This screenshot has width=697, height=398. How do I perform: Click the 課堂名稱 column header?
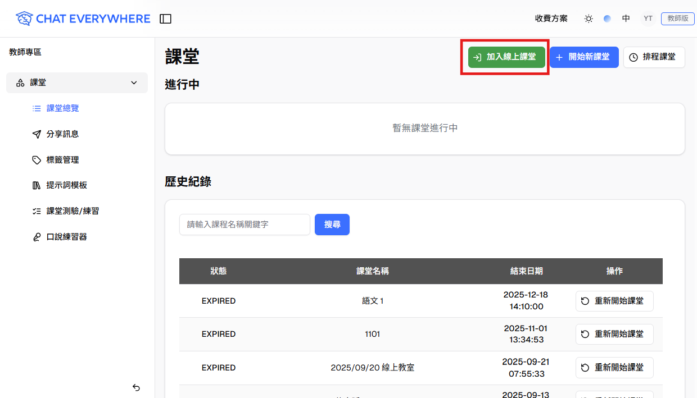373,271
